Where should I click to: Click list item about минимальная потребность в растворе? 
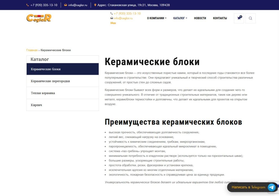[176, 156]
